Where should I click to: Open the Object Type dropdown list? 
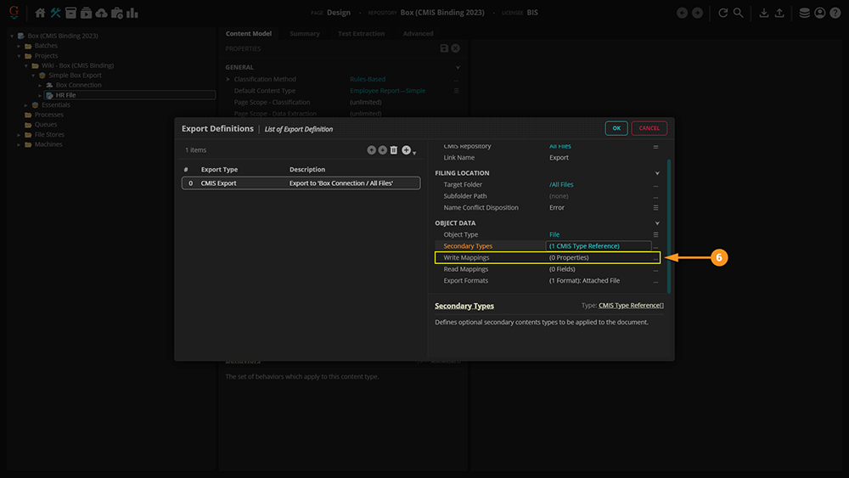(655, 234)
